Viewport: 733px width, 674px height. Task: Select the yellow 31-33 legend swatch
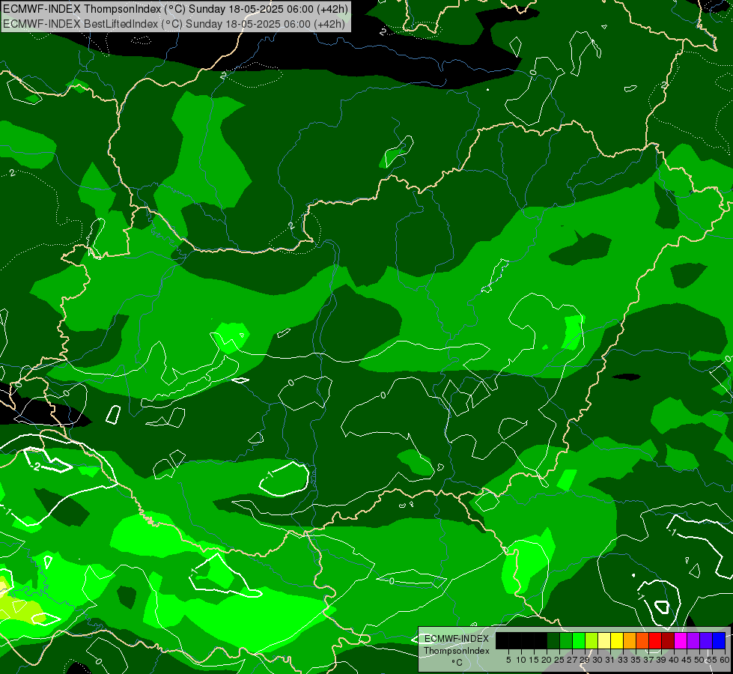[x=617, y=640]
